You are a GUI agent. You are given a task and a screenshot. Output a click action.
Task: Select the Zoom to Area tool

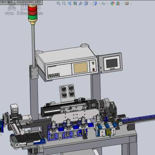(64, 3)
